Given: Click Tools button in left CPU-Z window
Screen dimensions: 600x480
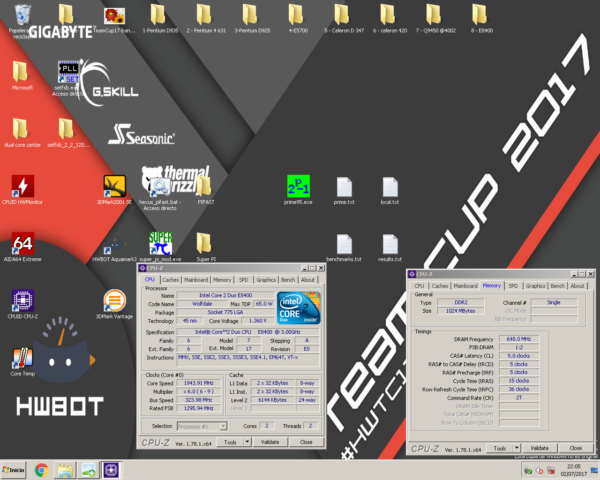Looking at the screenshot, I should (x=230, y=442).
